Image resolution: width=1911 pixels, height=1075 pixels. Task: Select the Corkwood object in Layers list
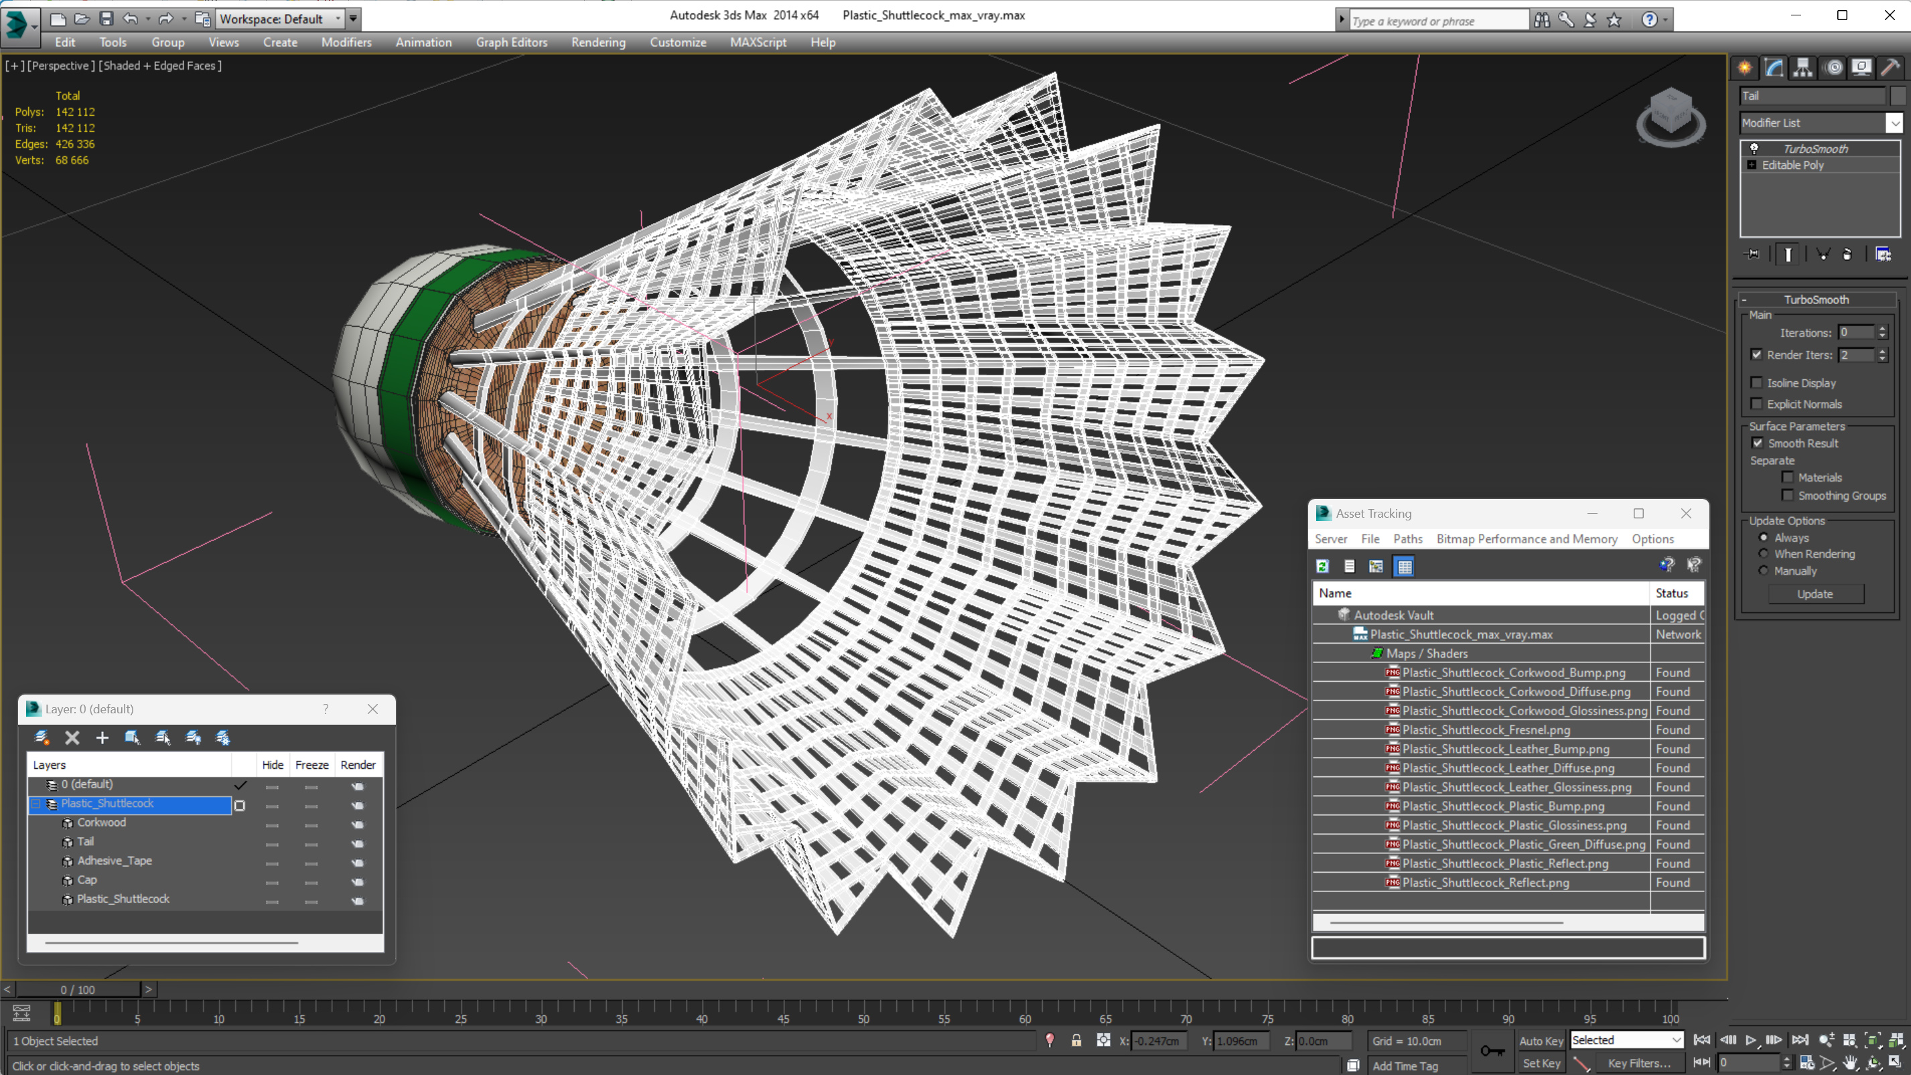[x=102, y=822]
